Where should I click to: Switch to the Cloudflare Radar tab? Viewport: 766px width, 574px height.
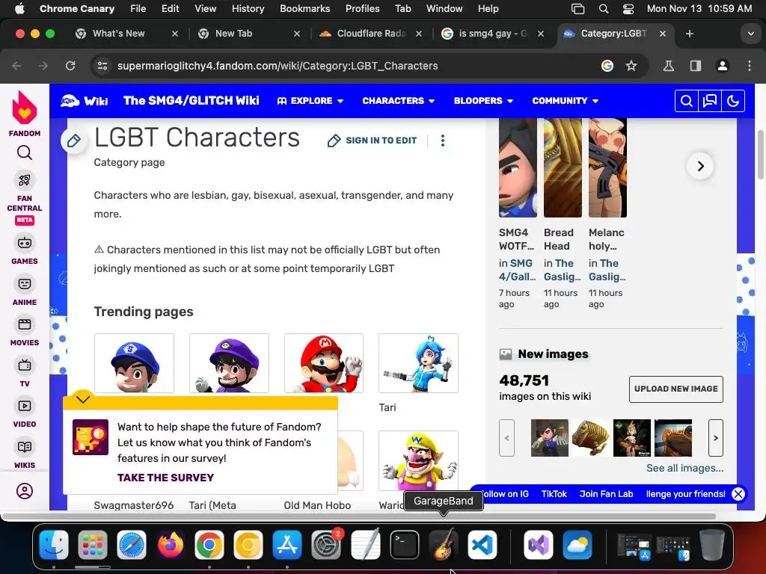[x=370, y=34]
